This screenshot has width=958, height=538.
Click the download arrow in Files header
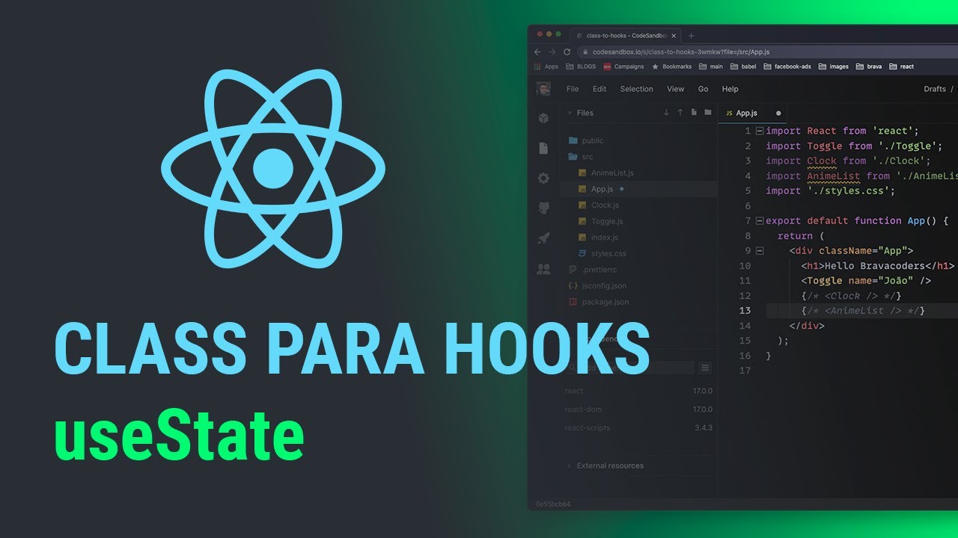click(666, 112)
